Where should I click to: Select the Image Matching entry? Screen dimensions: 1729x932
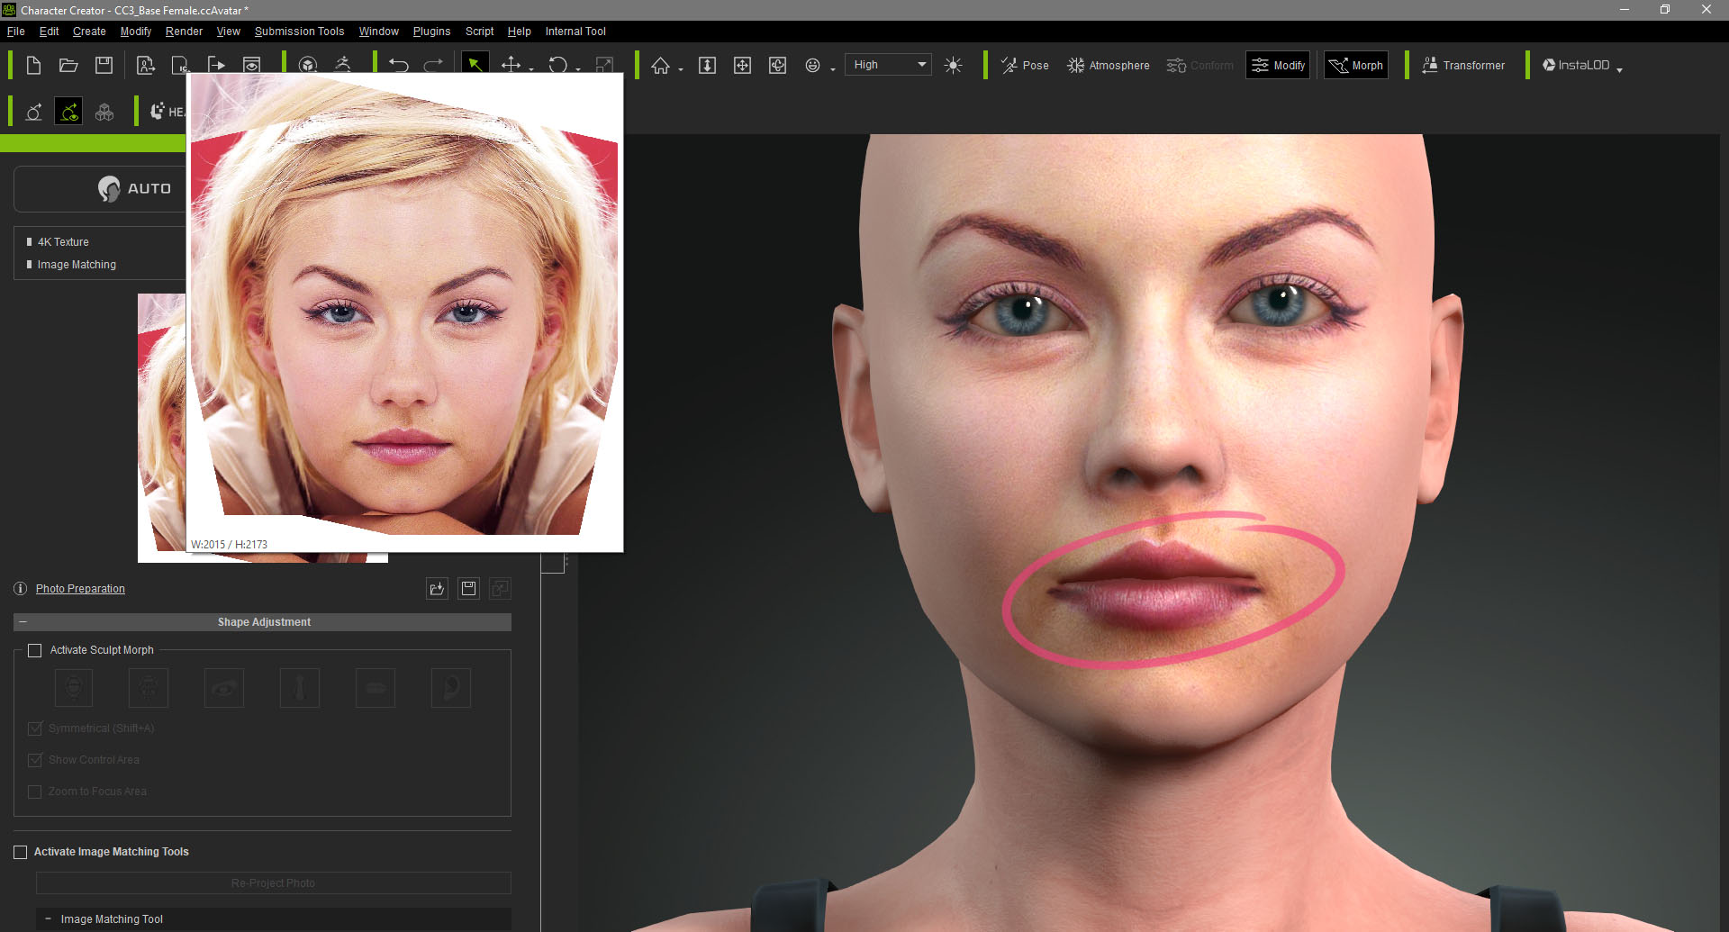point(77,264)
